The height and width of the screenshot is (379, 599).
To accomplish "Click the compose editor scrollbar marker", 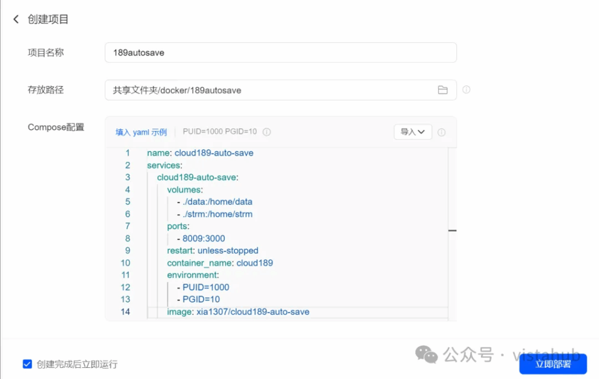I will [452, 230].
